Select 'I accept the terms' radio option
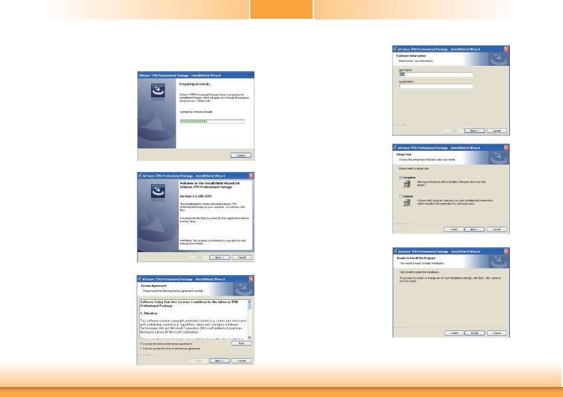Screen dimensions: 563x397 (140, 343)
